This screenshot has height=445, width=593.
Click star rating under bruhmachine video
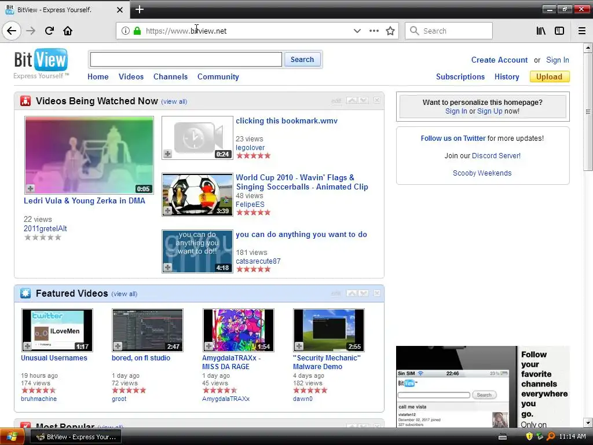pos(39,390)
